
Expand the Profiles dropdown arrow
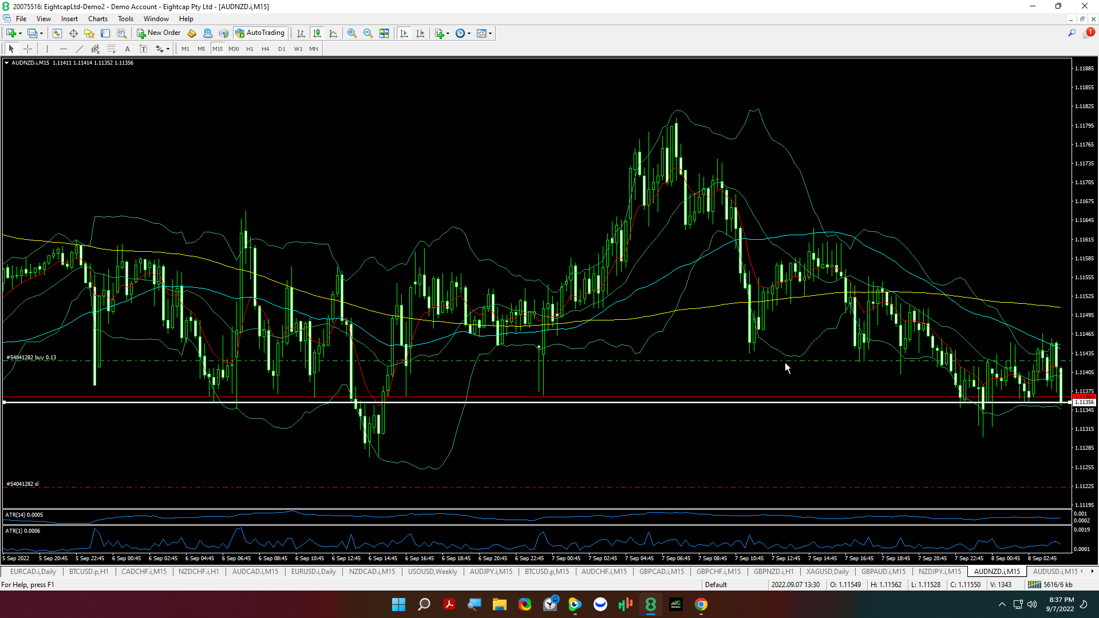(x=42, y=34)
